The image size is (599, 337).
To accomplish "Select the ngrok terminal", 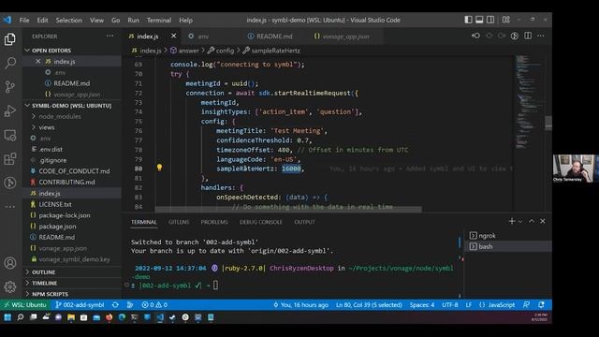I will coord(507,236).
